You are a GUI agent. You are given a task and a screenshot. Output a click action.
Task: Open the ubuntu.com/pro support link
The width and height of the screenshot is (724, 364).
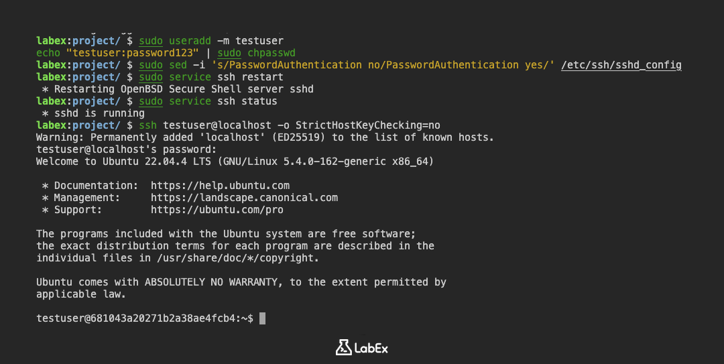coord(217,210)
